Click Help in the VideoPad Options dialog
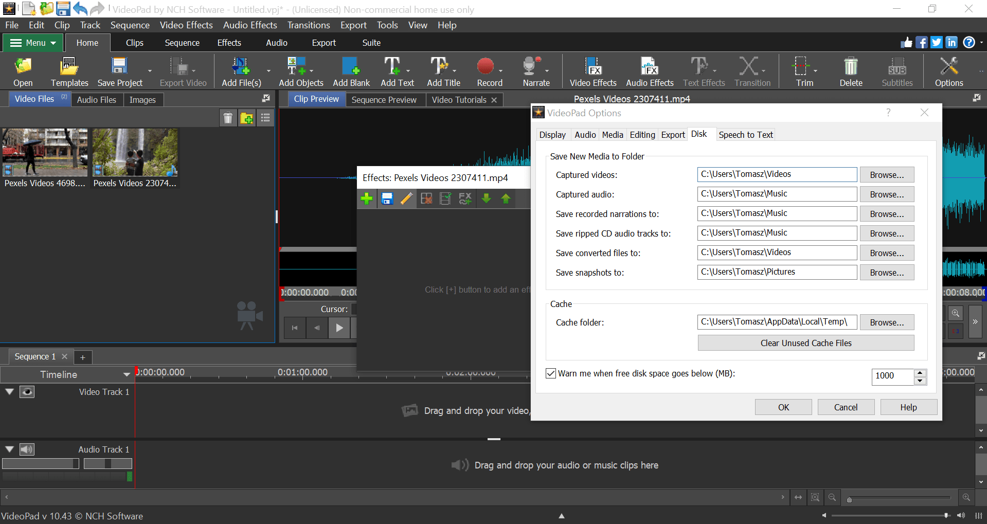 tap(909, 407)
